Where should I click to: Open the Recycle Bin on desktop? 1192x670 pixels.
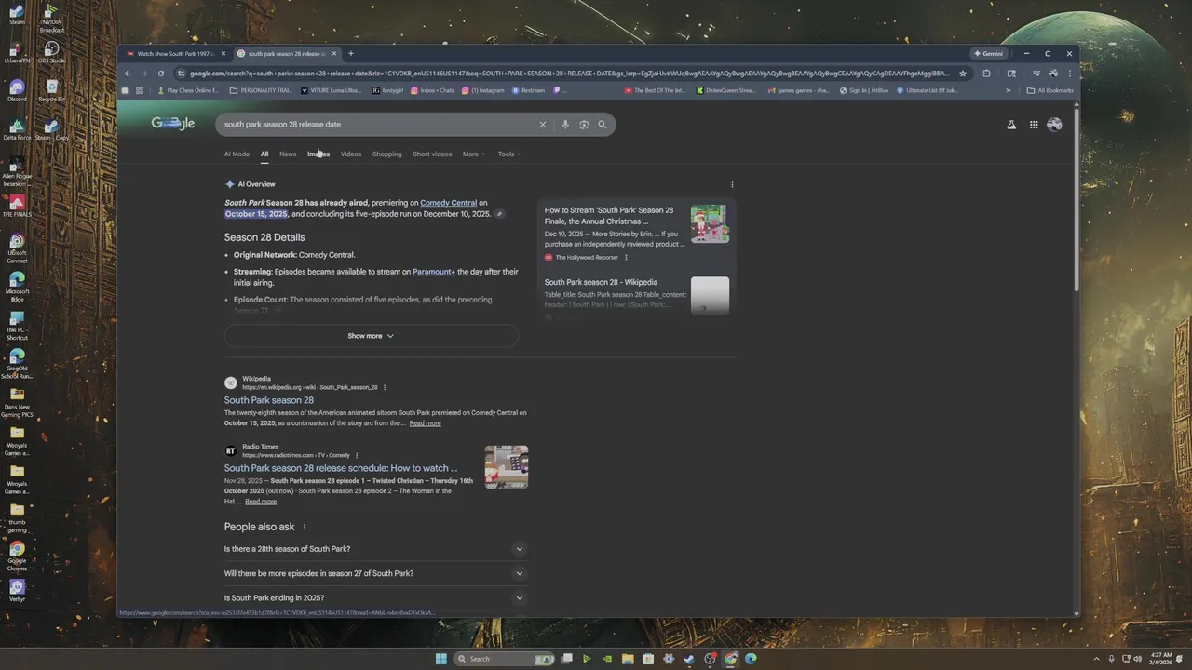[x=52, y=91]
